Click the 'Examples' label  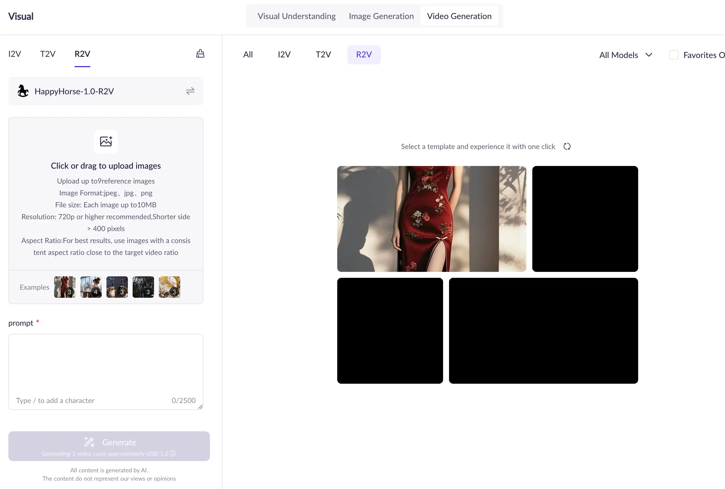[x=34, y=287]
